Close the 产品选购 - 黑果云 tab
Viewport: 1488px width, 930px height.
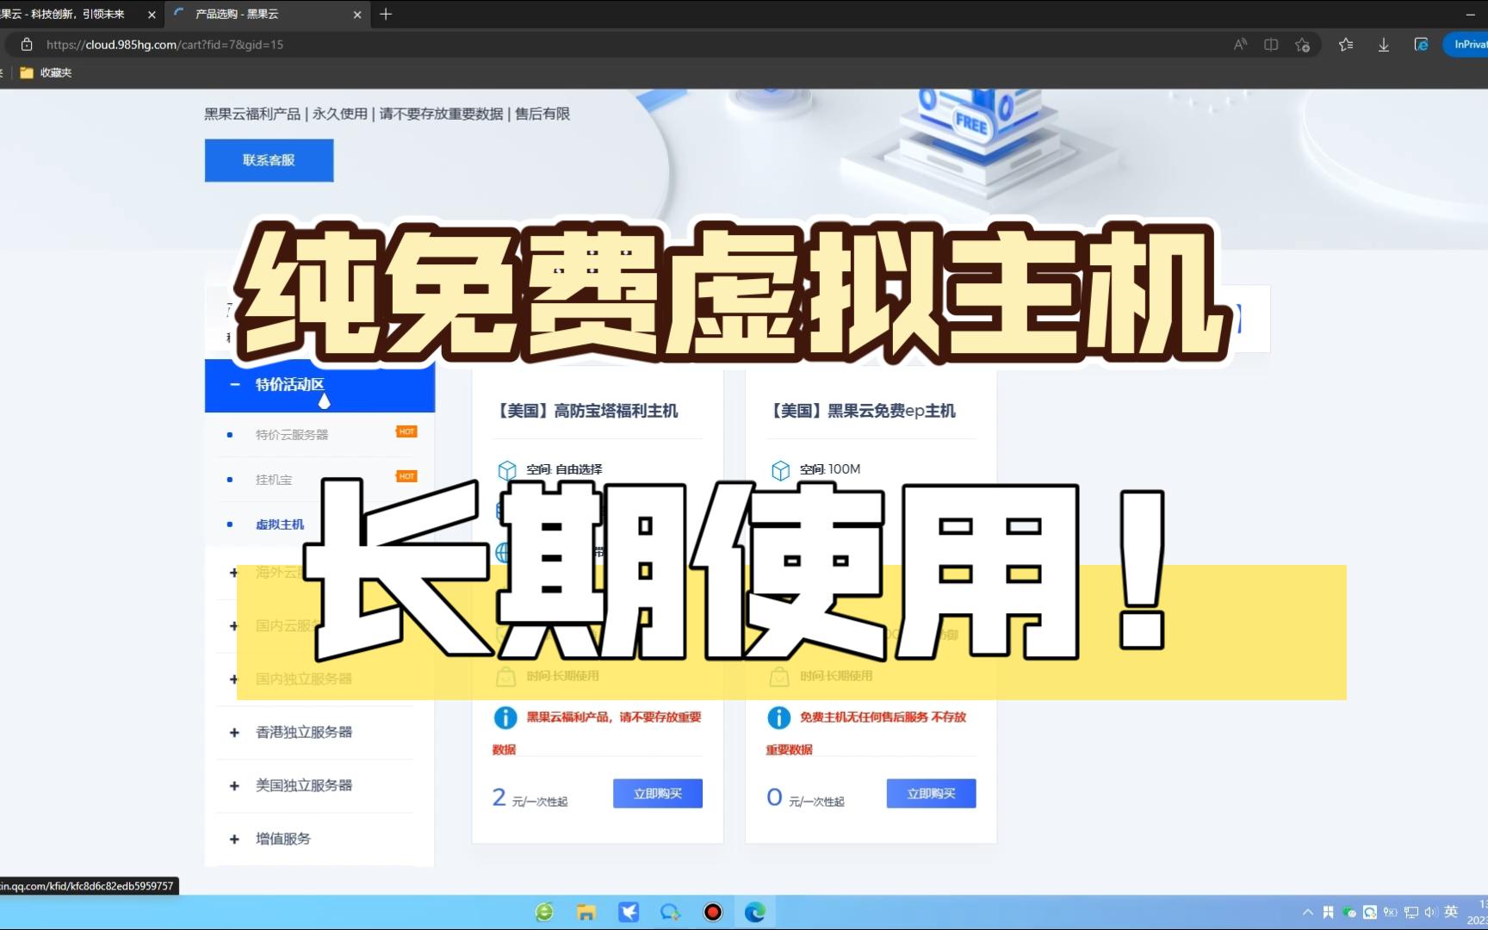(357, 15)
